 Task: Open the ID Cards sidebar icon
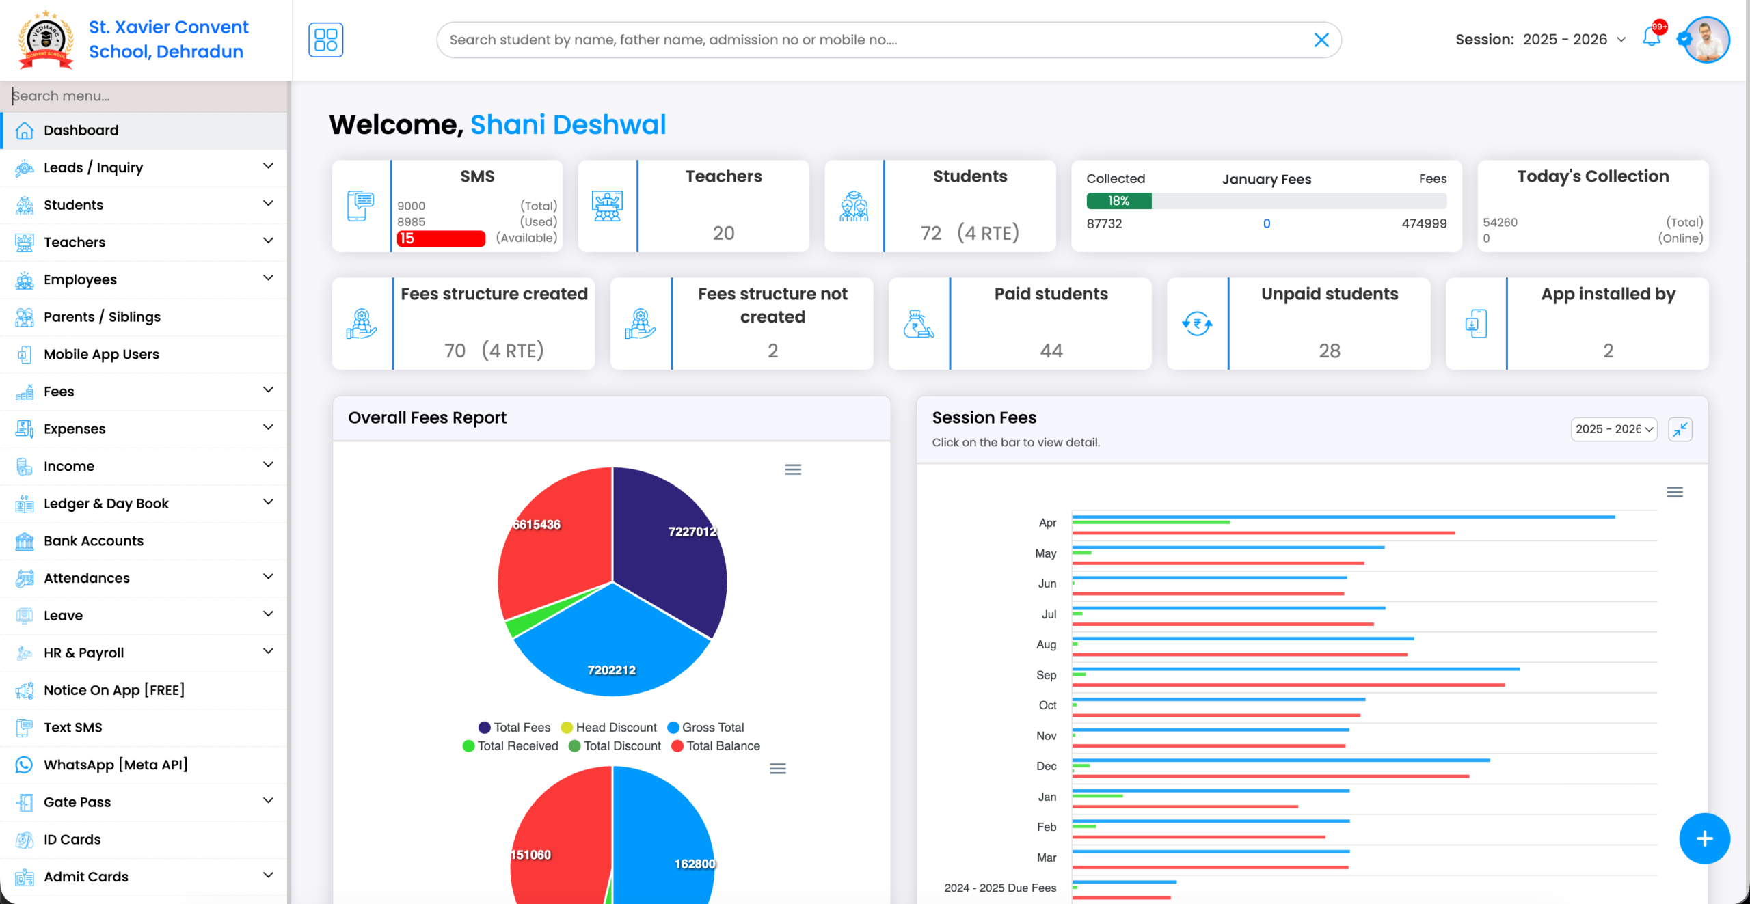(x=24, y=839)
